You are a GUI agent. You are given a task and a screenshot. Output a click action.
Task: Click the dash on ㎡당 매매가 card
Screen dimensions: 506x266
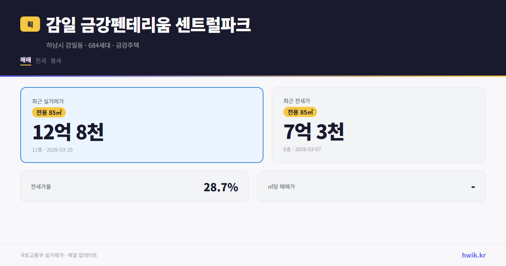[473, 186]
